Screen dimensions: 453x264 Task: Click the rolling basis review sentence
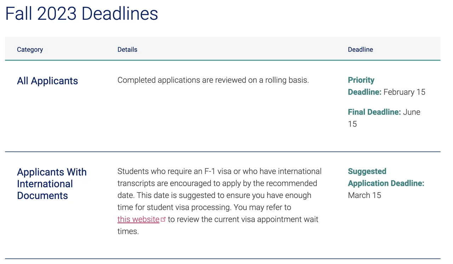pyautogui.click(x=213, y=80)
